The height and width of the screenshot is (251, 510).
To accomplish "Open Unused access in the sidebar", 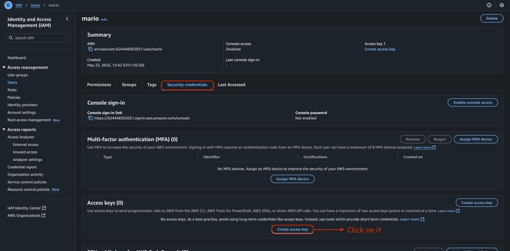I will (25, 152).
